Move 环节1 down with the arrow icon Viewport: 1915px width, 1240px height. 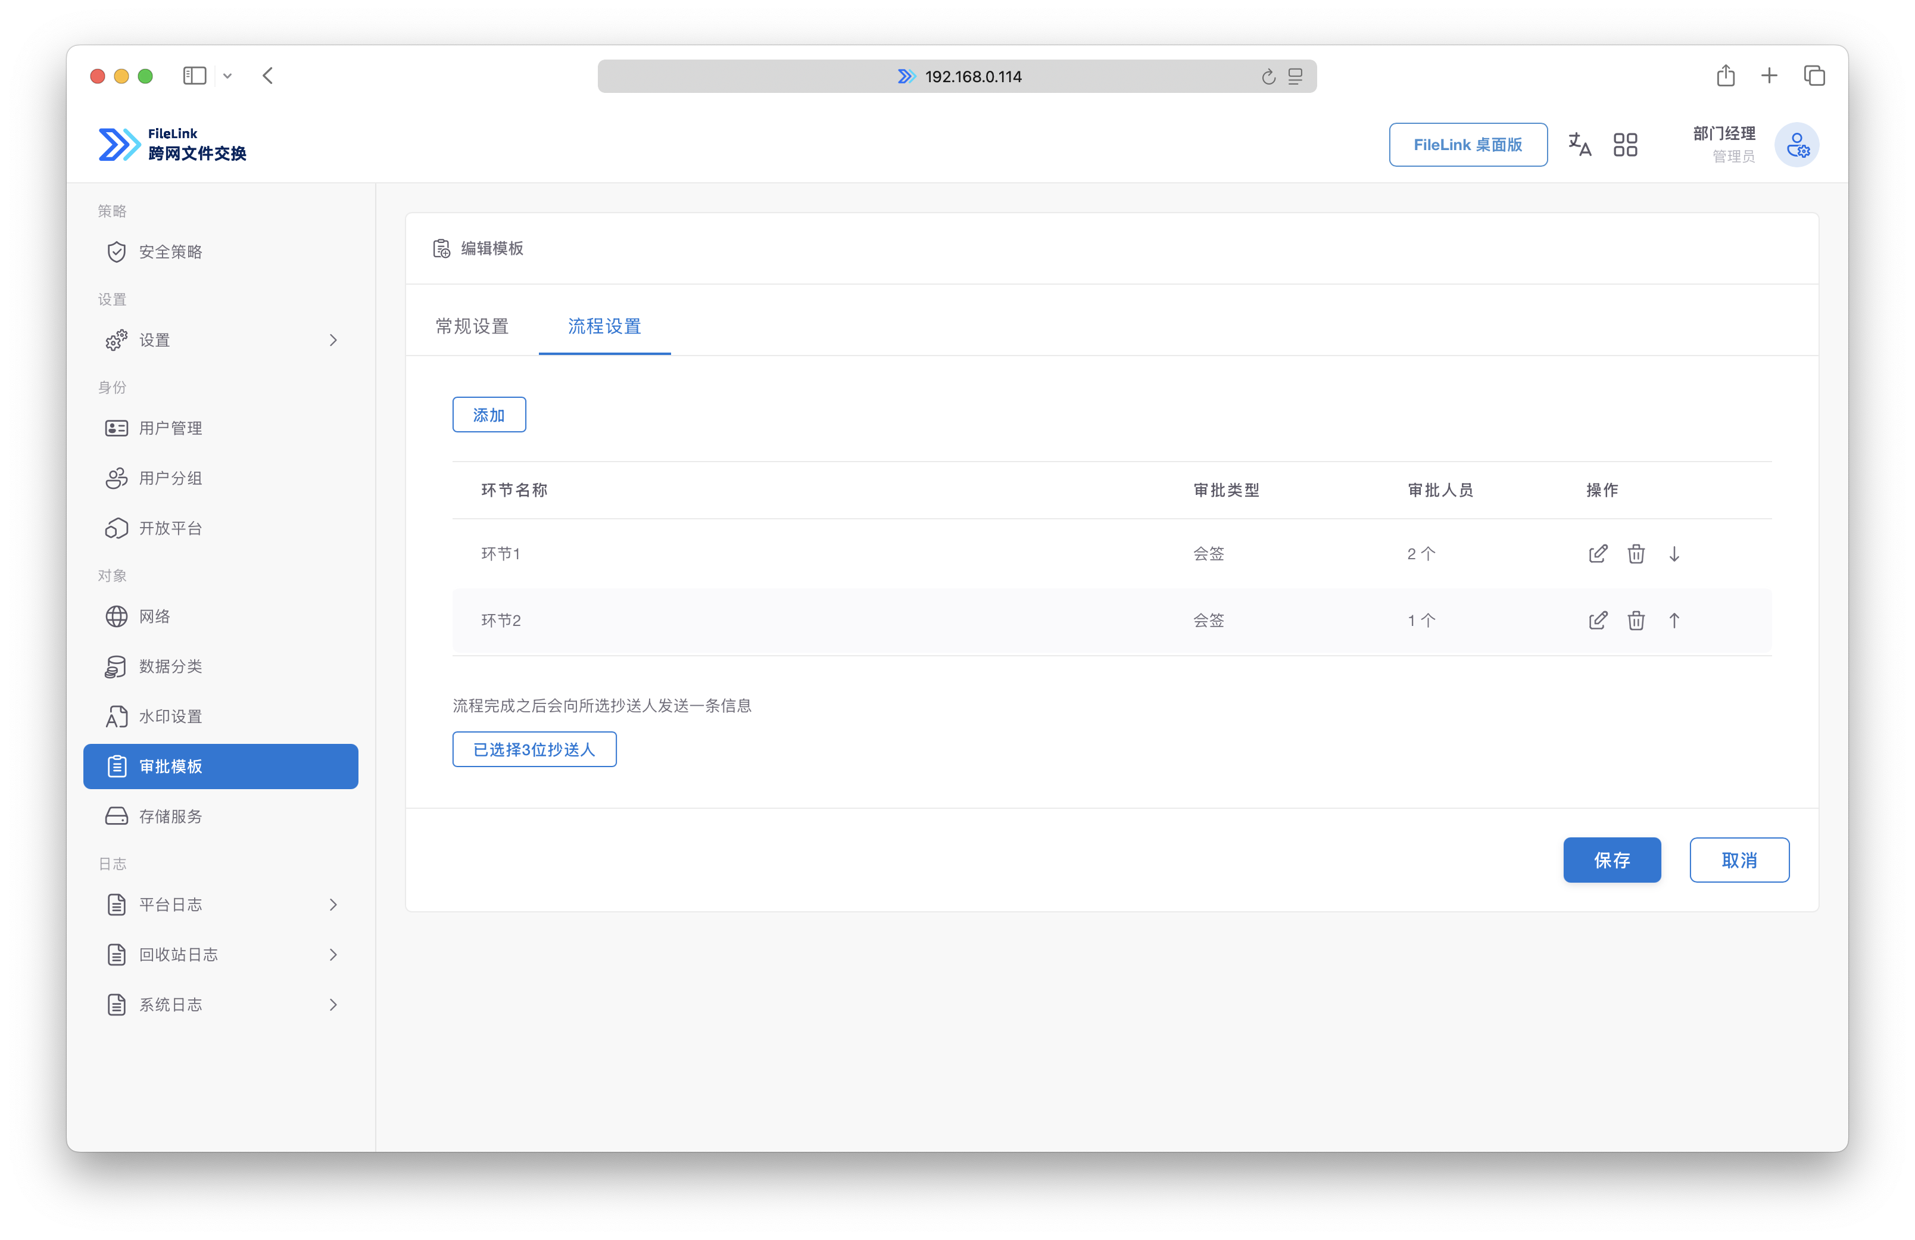pos(1674,554)
